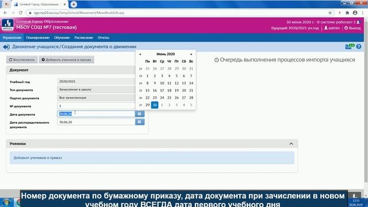Image resolution: width=368 pixels, height=207 pixels.
Task: Open the Планирование menu
Action: (x=38, y=37)
